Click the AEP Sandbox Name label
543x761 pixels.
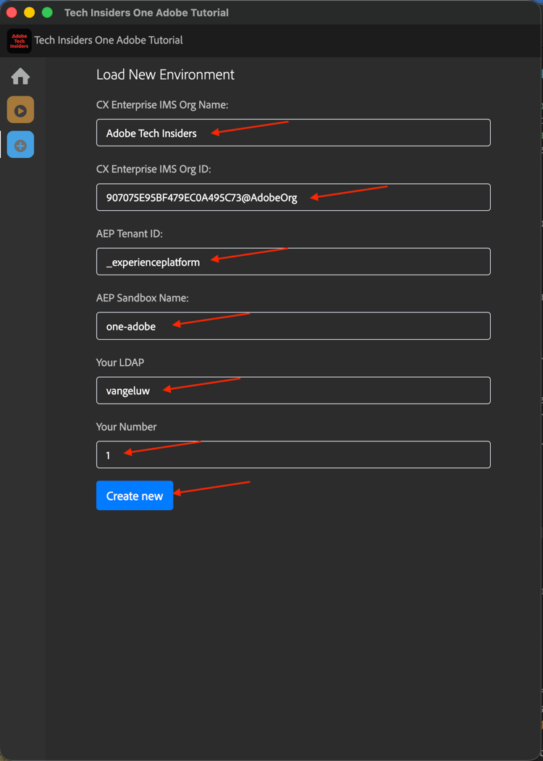143,298
